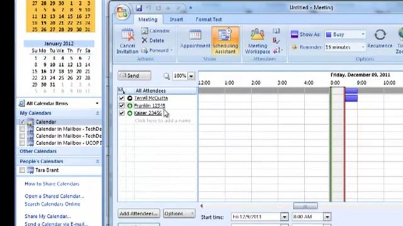Click Terrell McQuitta attendee name
Image resolution: width=403 pixels, height=226 pixels.
click(151, 98)
